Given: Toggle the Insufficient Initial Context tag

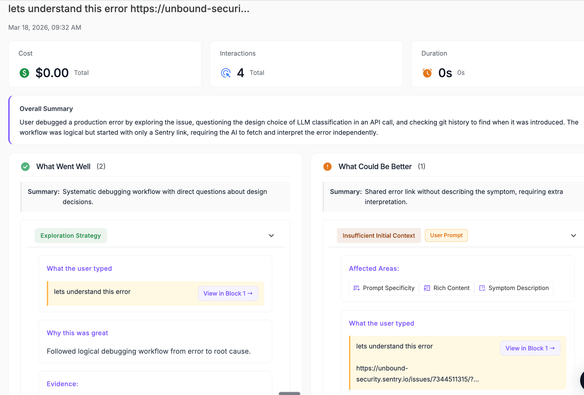Looking at the screenshot, I should click(379, 235).
